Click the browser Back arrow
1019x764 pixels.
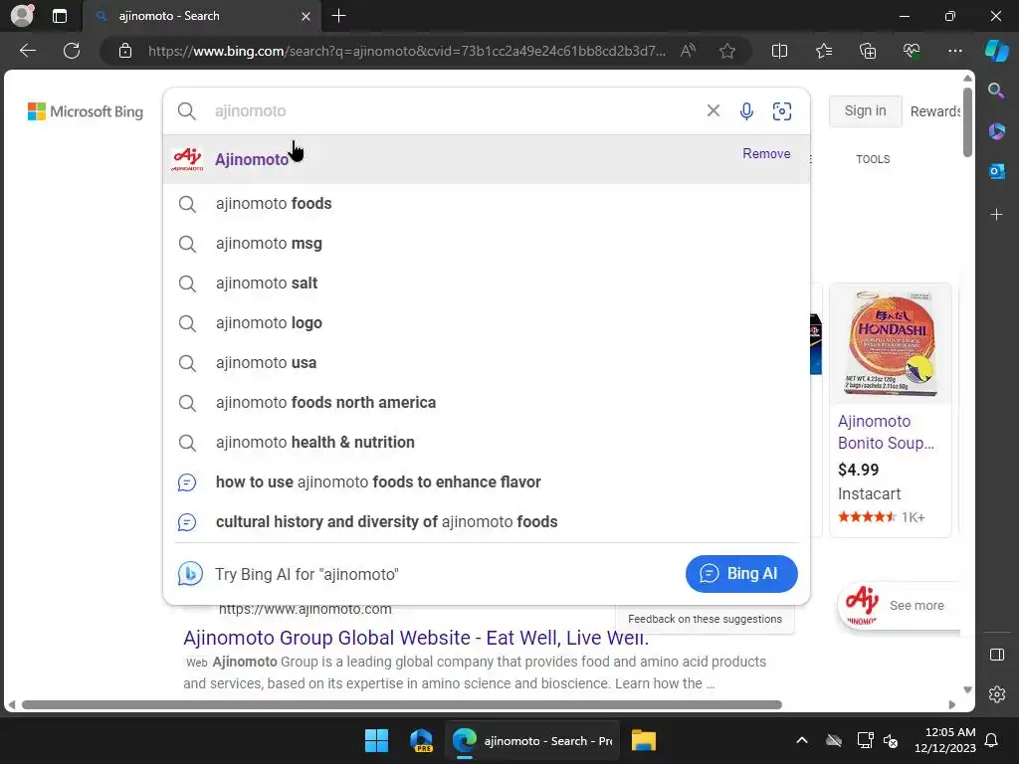point(27,51)
